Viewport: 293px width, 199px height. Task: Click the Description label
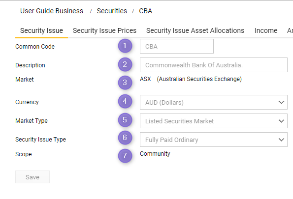point(30,65)
